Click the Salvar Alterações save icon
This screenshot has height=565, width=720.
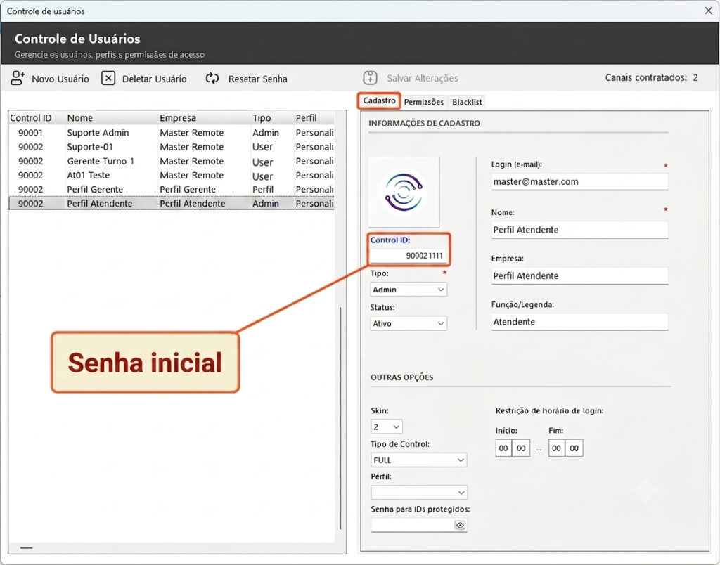pyautogui.click(x=370, y=77)
